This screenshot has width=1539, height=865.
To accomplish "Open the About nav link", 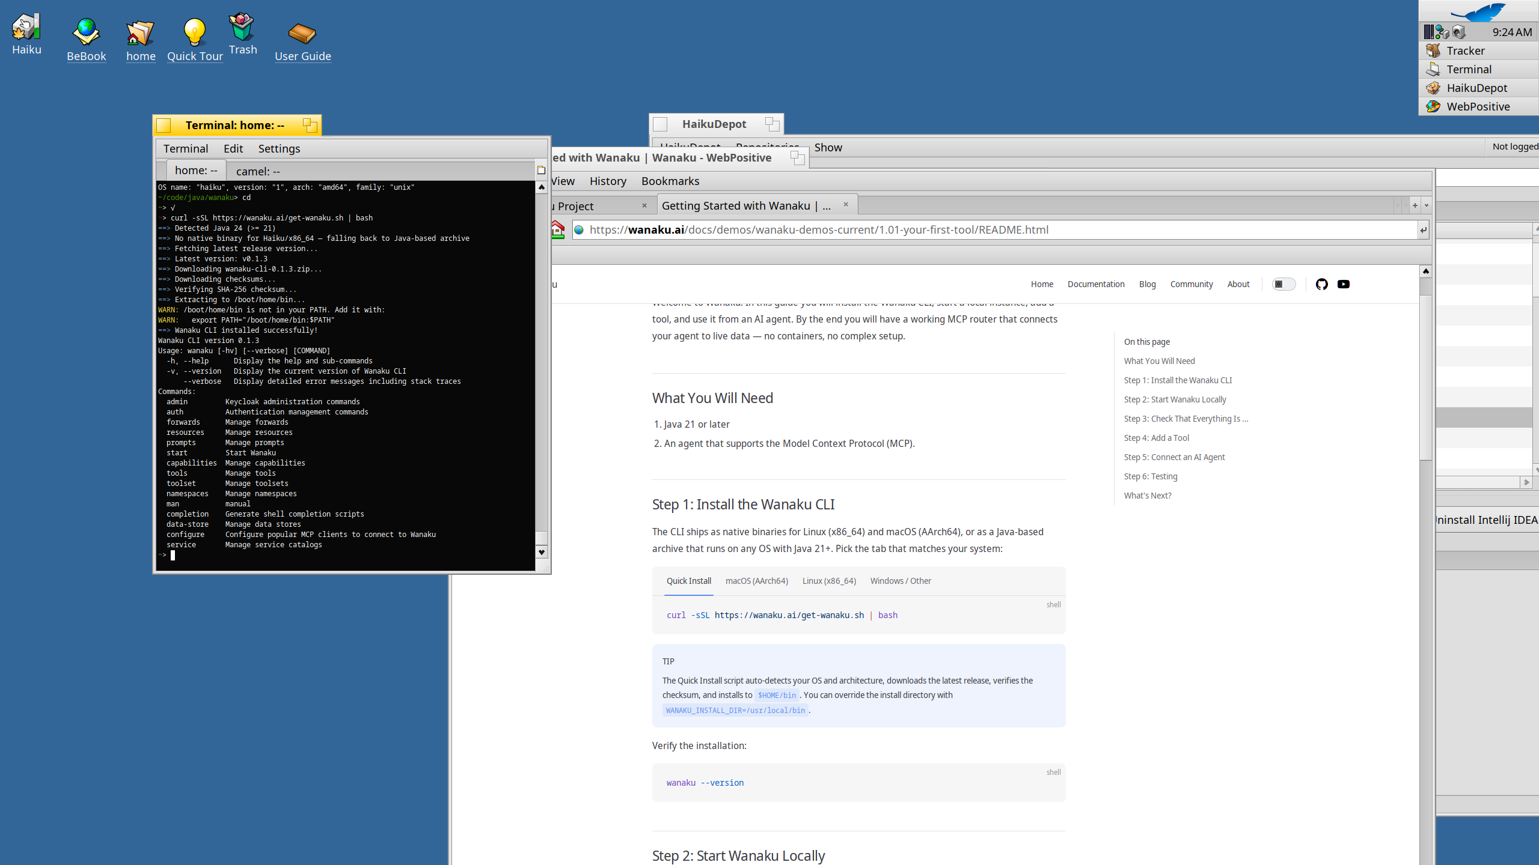I will pos(1238,284).
